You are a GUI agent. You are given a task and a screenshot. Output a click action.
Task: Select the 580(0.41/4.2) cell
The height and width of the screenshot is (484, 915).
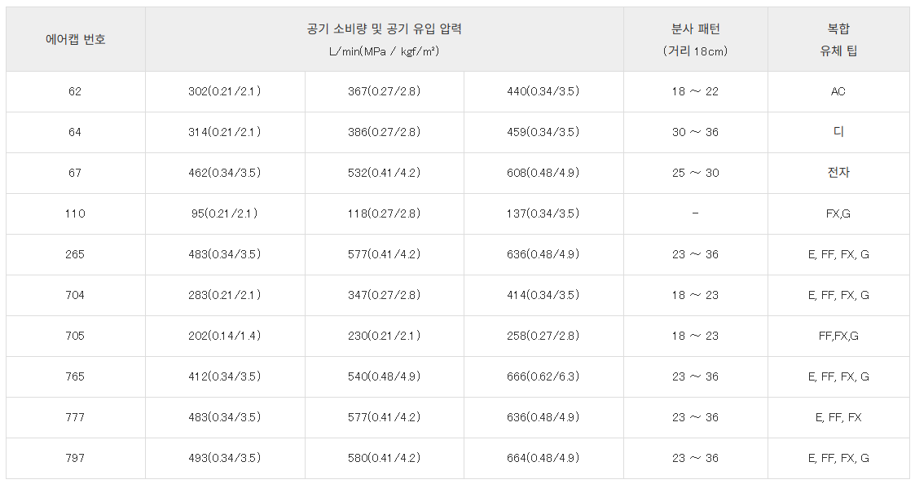384,458
